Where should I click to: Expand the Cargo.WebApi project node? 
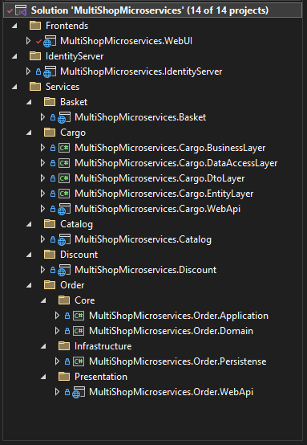click(42, 209)
